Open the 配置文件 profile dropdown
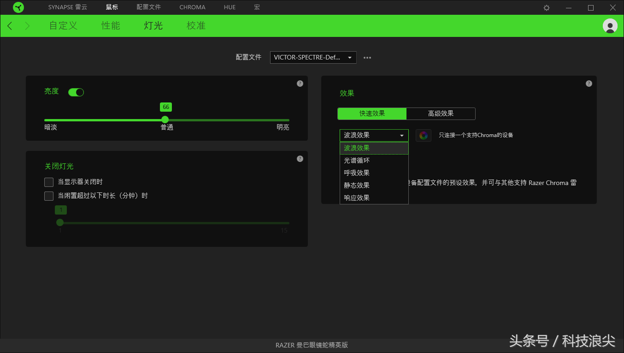Screen dimensions: 624x353 coord(313,57)
